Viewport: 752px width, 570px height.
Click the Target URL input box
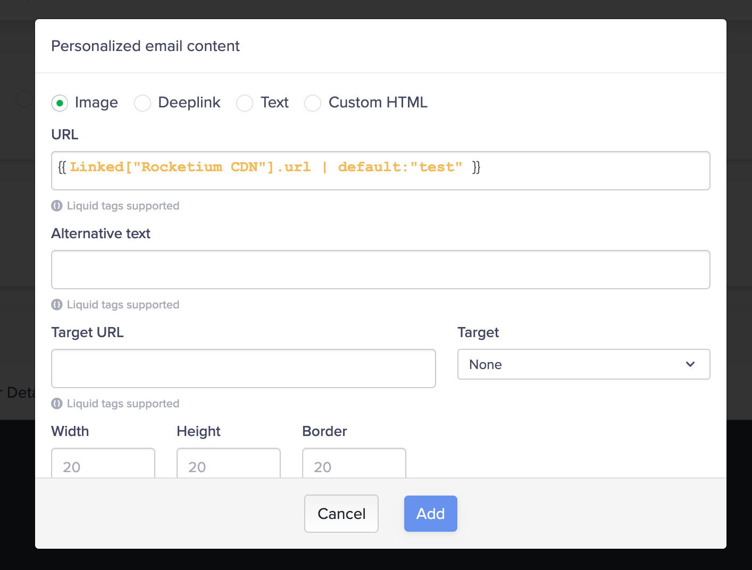(x=244, y=368)
